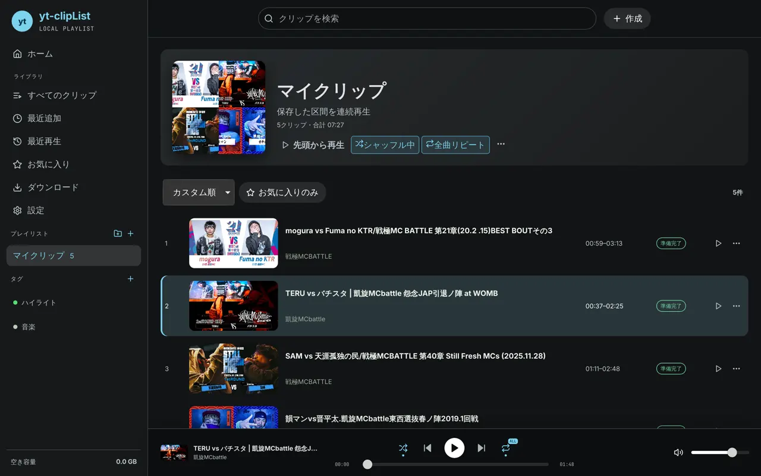The height and width of the screenshot is (476, 761).
Task: Play the mogura vs Fuma no KTR clip
Action: (718, 243)
